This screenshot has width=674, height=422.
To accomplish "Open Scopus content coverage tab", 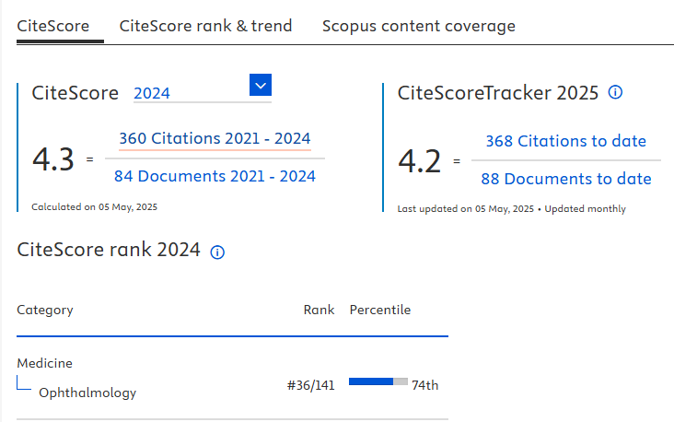I will 418,26.
